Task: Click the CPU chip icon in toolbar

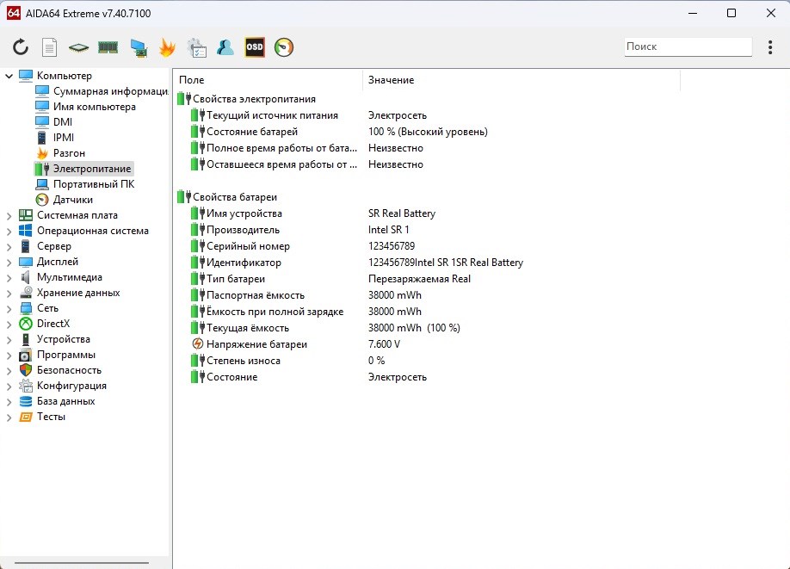Action: [x=78, y=47]
